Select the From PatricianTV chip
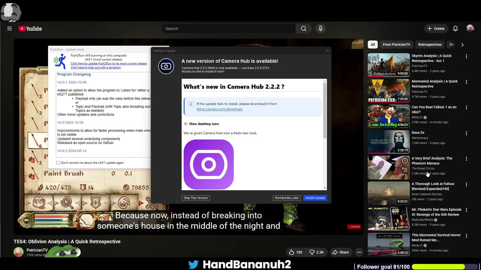481x270 pixels. click(x=396, y=45)
